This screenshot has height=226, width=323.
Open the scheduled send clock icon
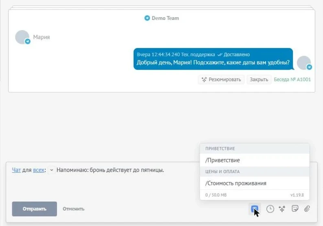point(270,209)
